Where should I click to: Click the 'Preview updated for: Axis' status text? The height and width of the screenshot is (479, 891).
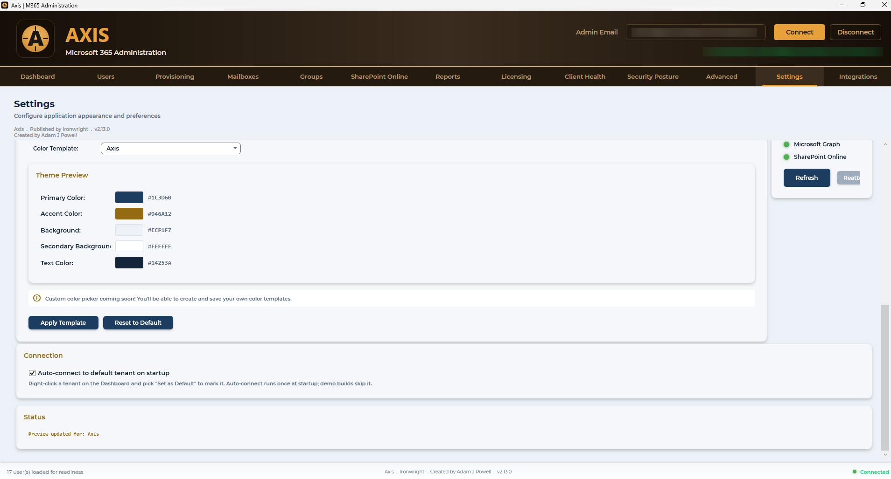63,434
